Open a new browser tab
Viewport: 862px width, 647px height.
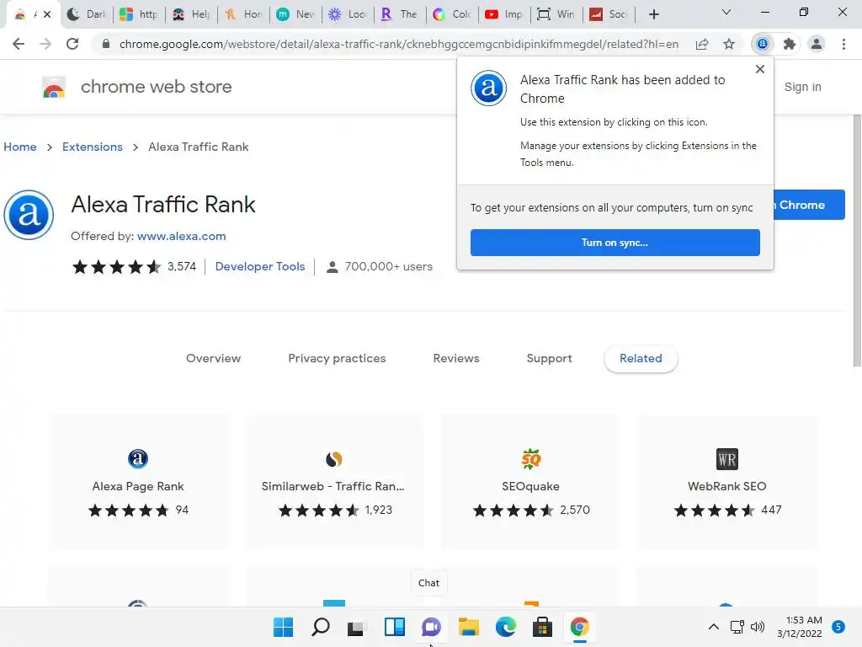[x=653, y=14]
